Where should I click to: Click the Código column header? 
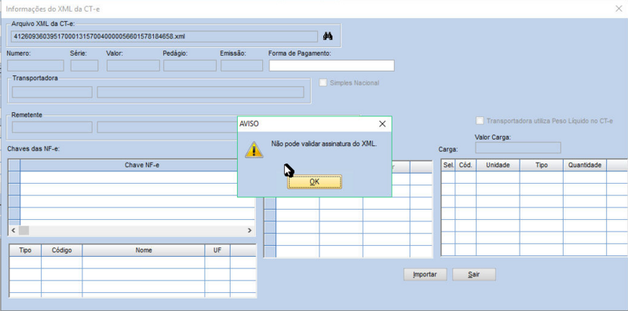tap(62, 250)
